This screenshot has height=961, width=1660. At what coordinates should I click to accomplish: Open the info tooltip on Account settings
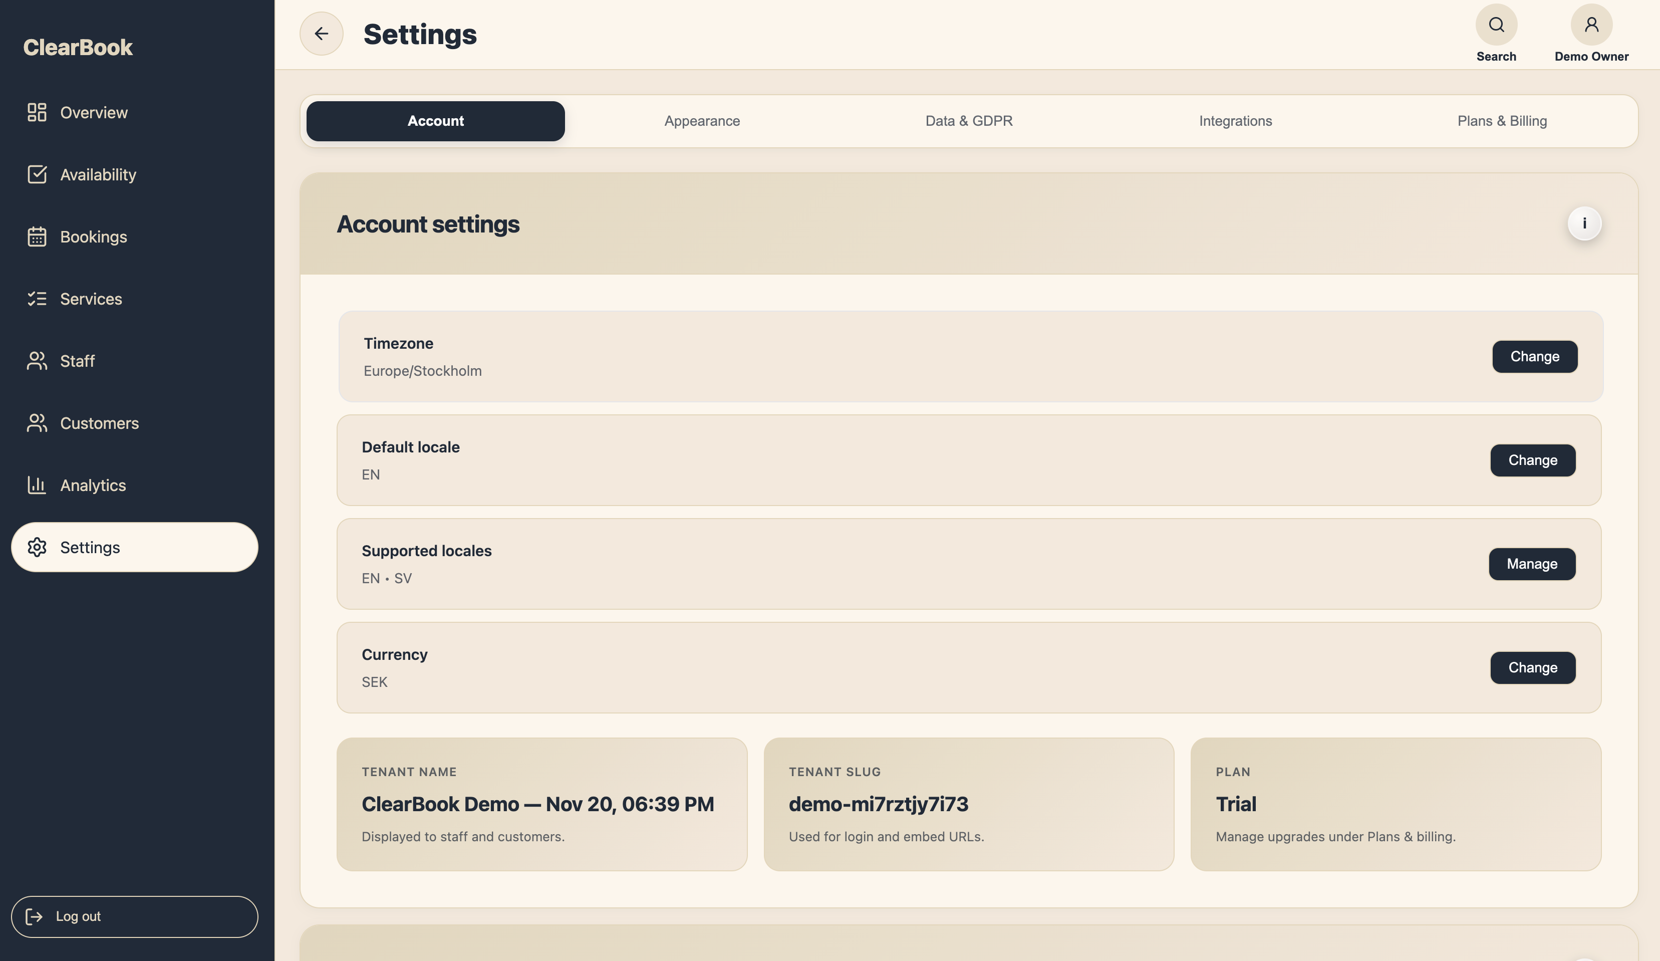click(1585, 223)
